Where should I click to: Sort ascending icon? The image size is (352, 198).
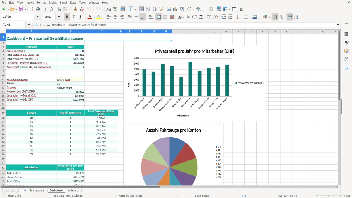pos(148,9)
